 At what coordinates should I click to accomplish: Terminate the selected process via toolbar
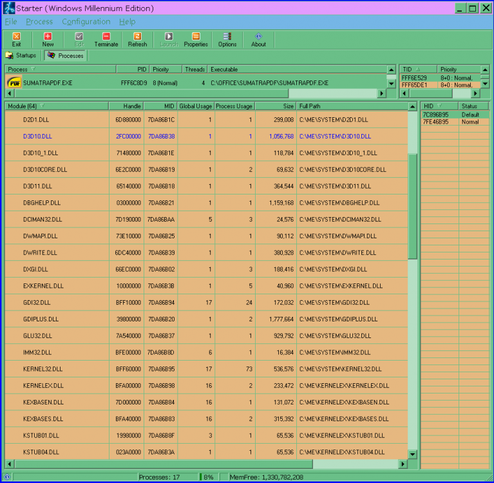tap(106, 39)
